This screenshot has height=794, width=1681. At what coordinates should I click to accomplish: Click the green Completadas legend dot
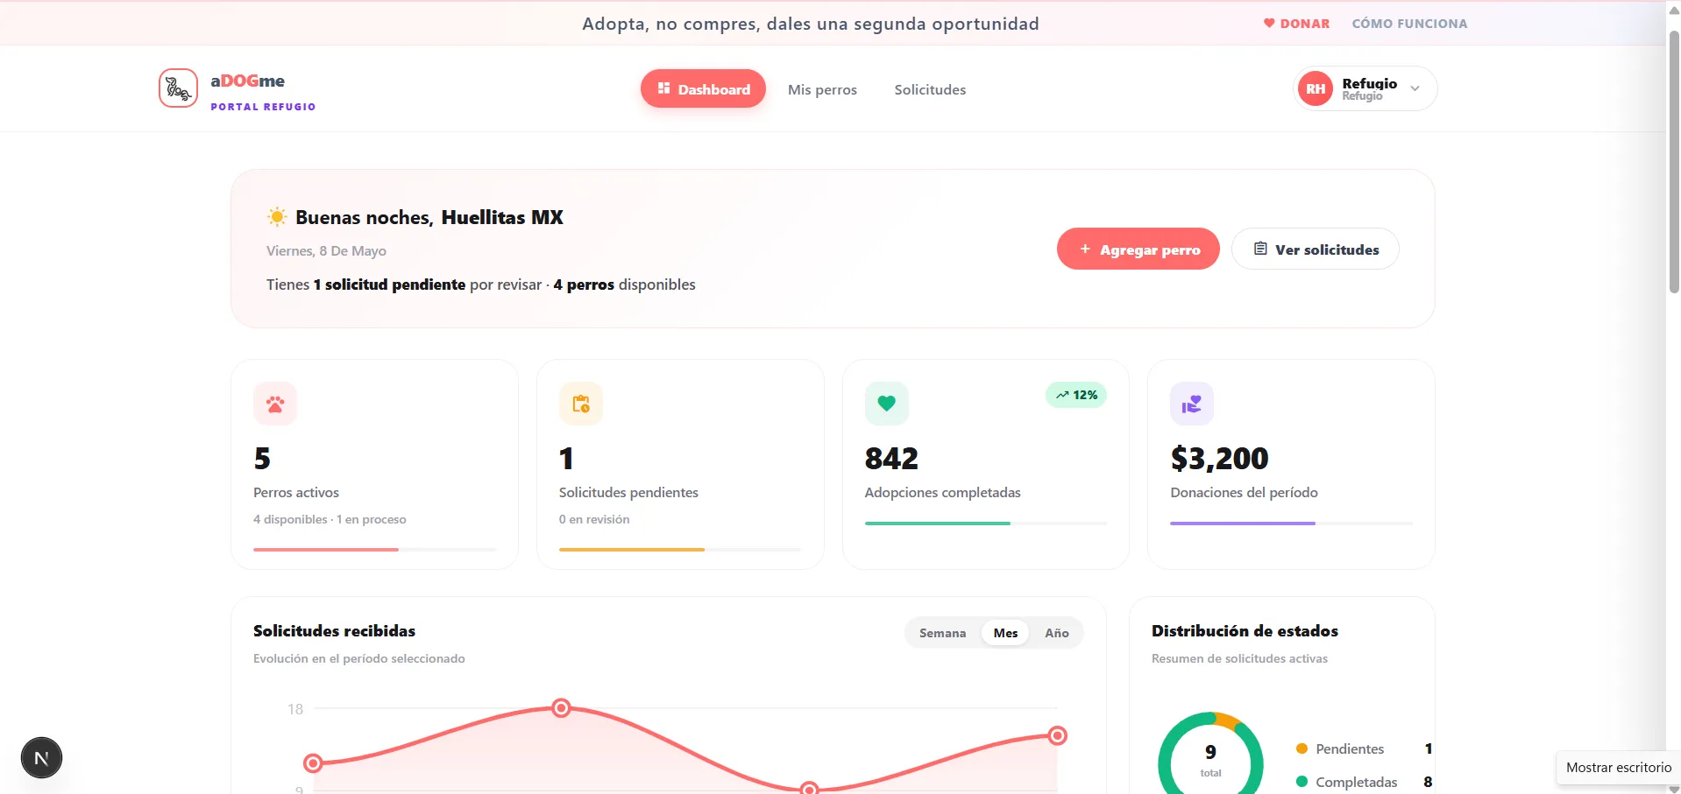point(1302,782)
